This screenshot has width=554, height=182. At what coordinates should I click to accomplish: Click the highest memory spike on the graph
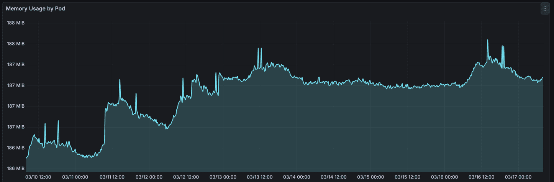point(488,40)
